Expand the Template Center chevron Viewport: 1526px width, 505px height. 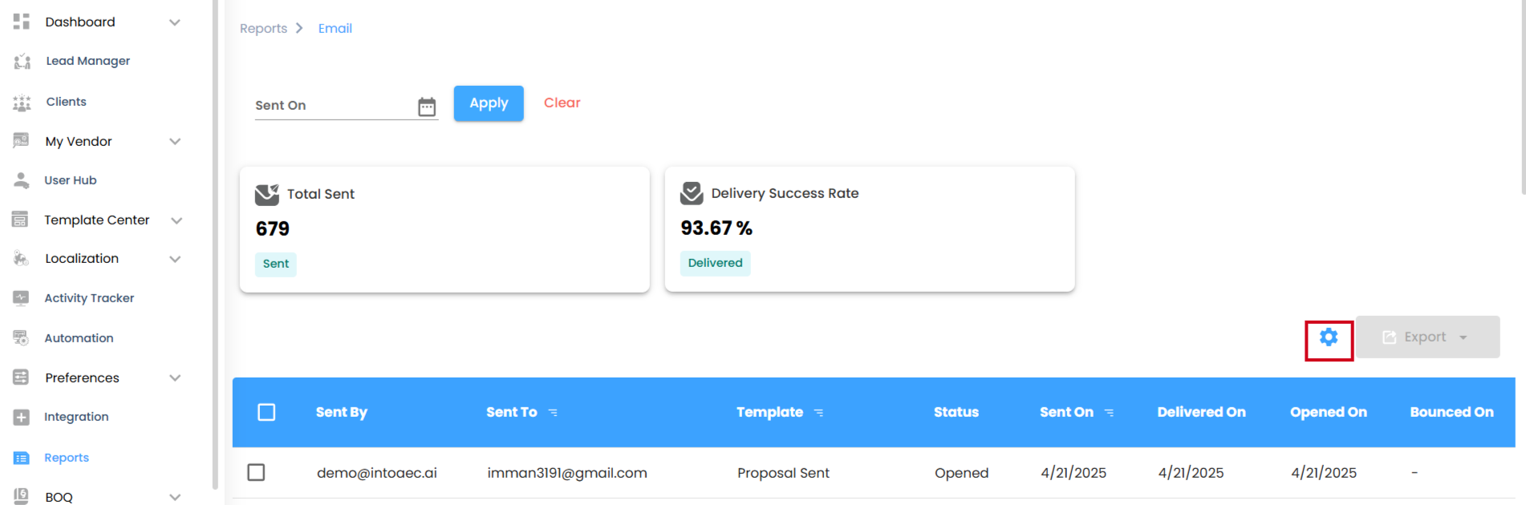[177, 220]
